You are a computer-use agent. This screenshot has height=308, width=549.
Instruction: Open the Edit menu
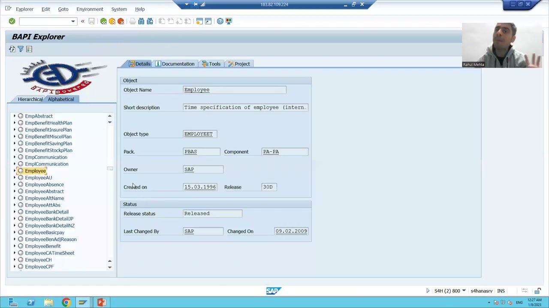[46, 9]
